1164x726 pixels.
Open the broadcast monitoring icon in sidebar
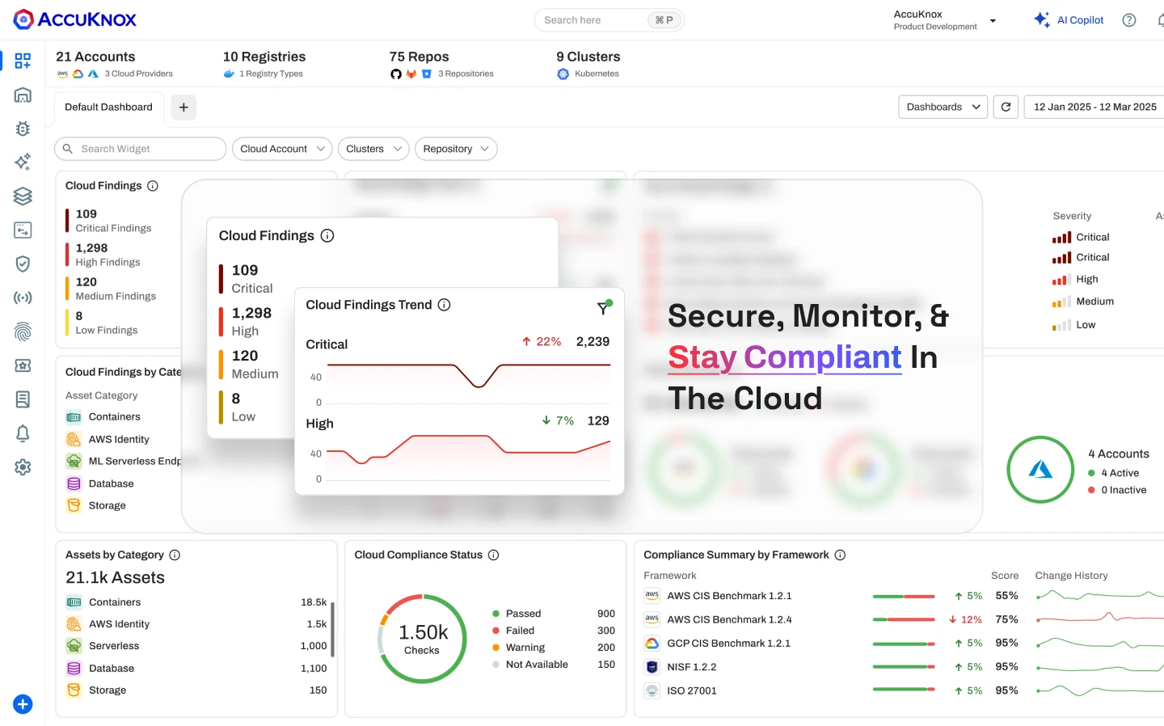23,298
